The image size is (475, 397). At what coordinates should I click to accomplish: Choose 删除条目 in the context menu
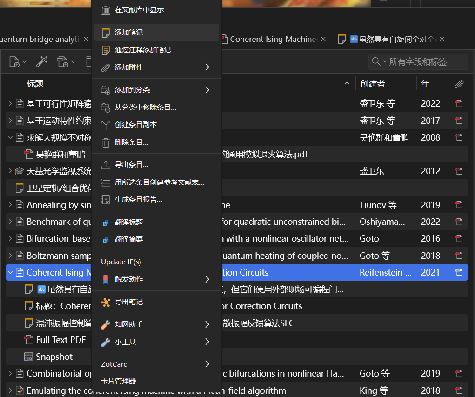[132, 142]
